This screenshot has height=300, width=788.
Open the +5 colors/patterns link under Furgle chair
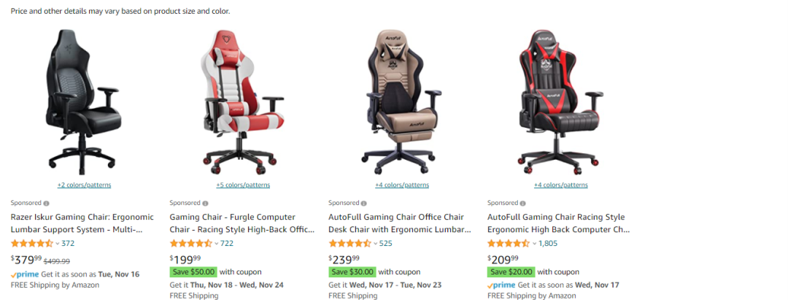(x=243, y=185)
